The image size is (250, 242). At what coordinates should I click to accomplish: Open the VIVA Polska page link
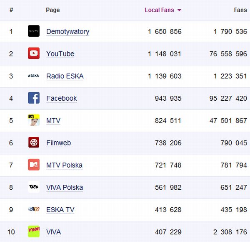coord(64,187)
